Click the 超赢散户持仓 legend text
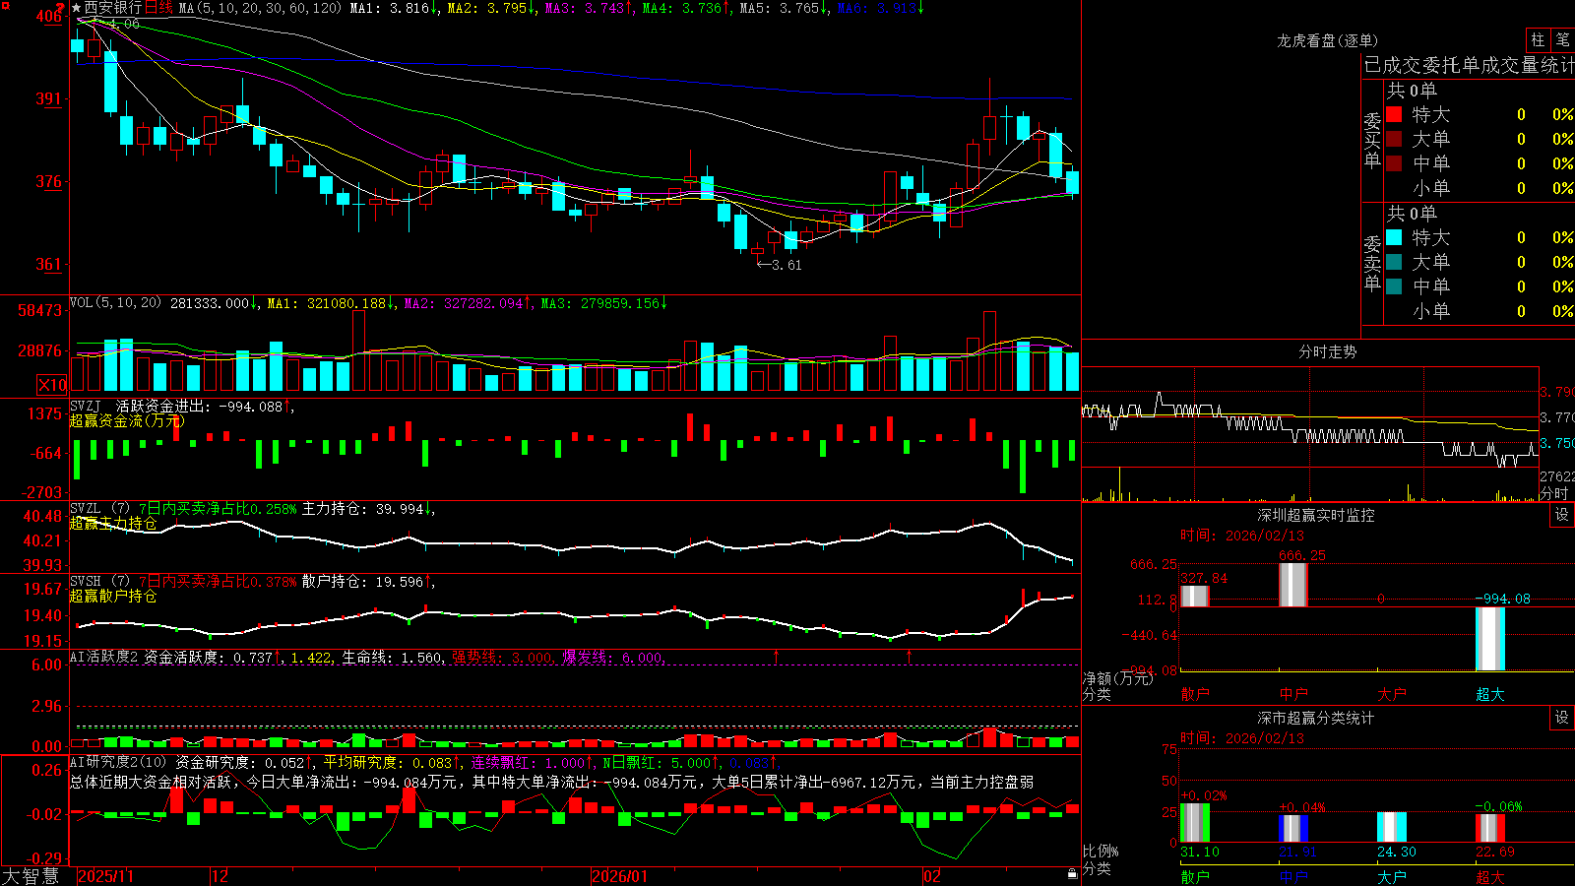The image size is (1575, 886). point(113,596)
